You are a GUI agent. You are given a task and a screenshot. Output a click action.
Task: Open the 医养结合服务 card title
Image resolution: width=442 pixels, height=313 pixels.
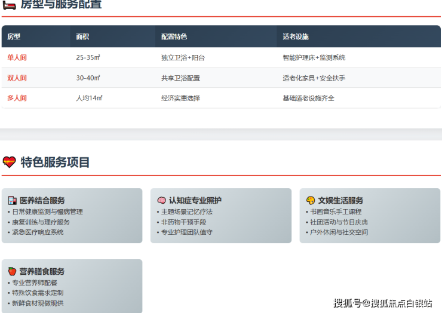click(x=42, y=201)
